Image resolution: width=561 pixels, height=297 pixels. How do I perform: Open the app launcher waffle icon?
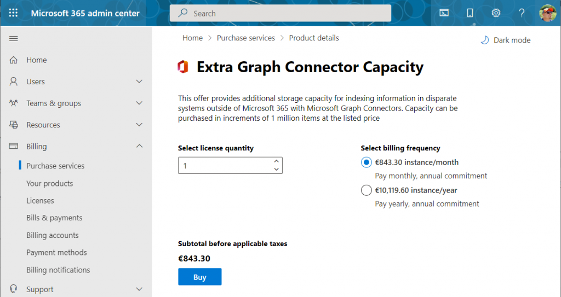pyautogui.click(x=13, y=13)
